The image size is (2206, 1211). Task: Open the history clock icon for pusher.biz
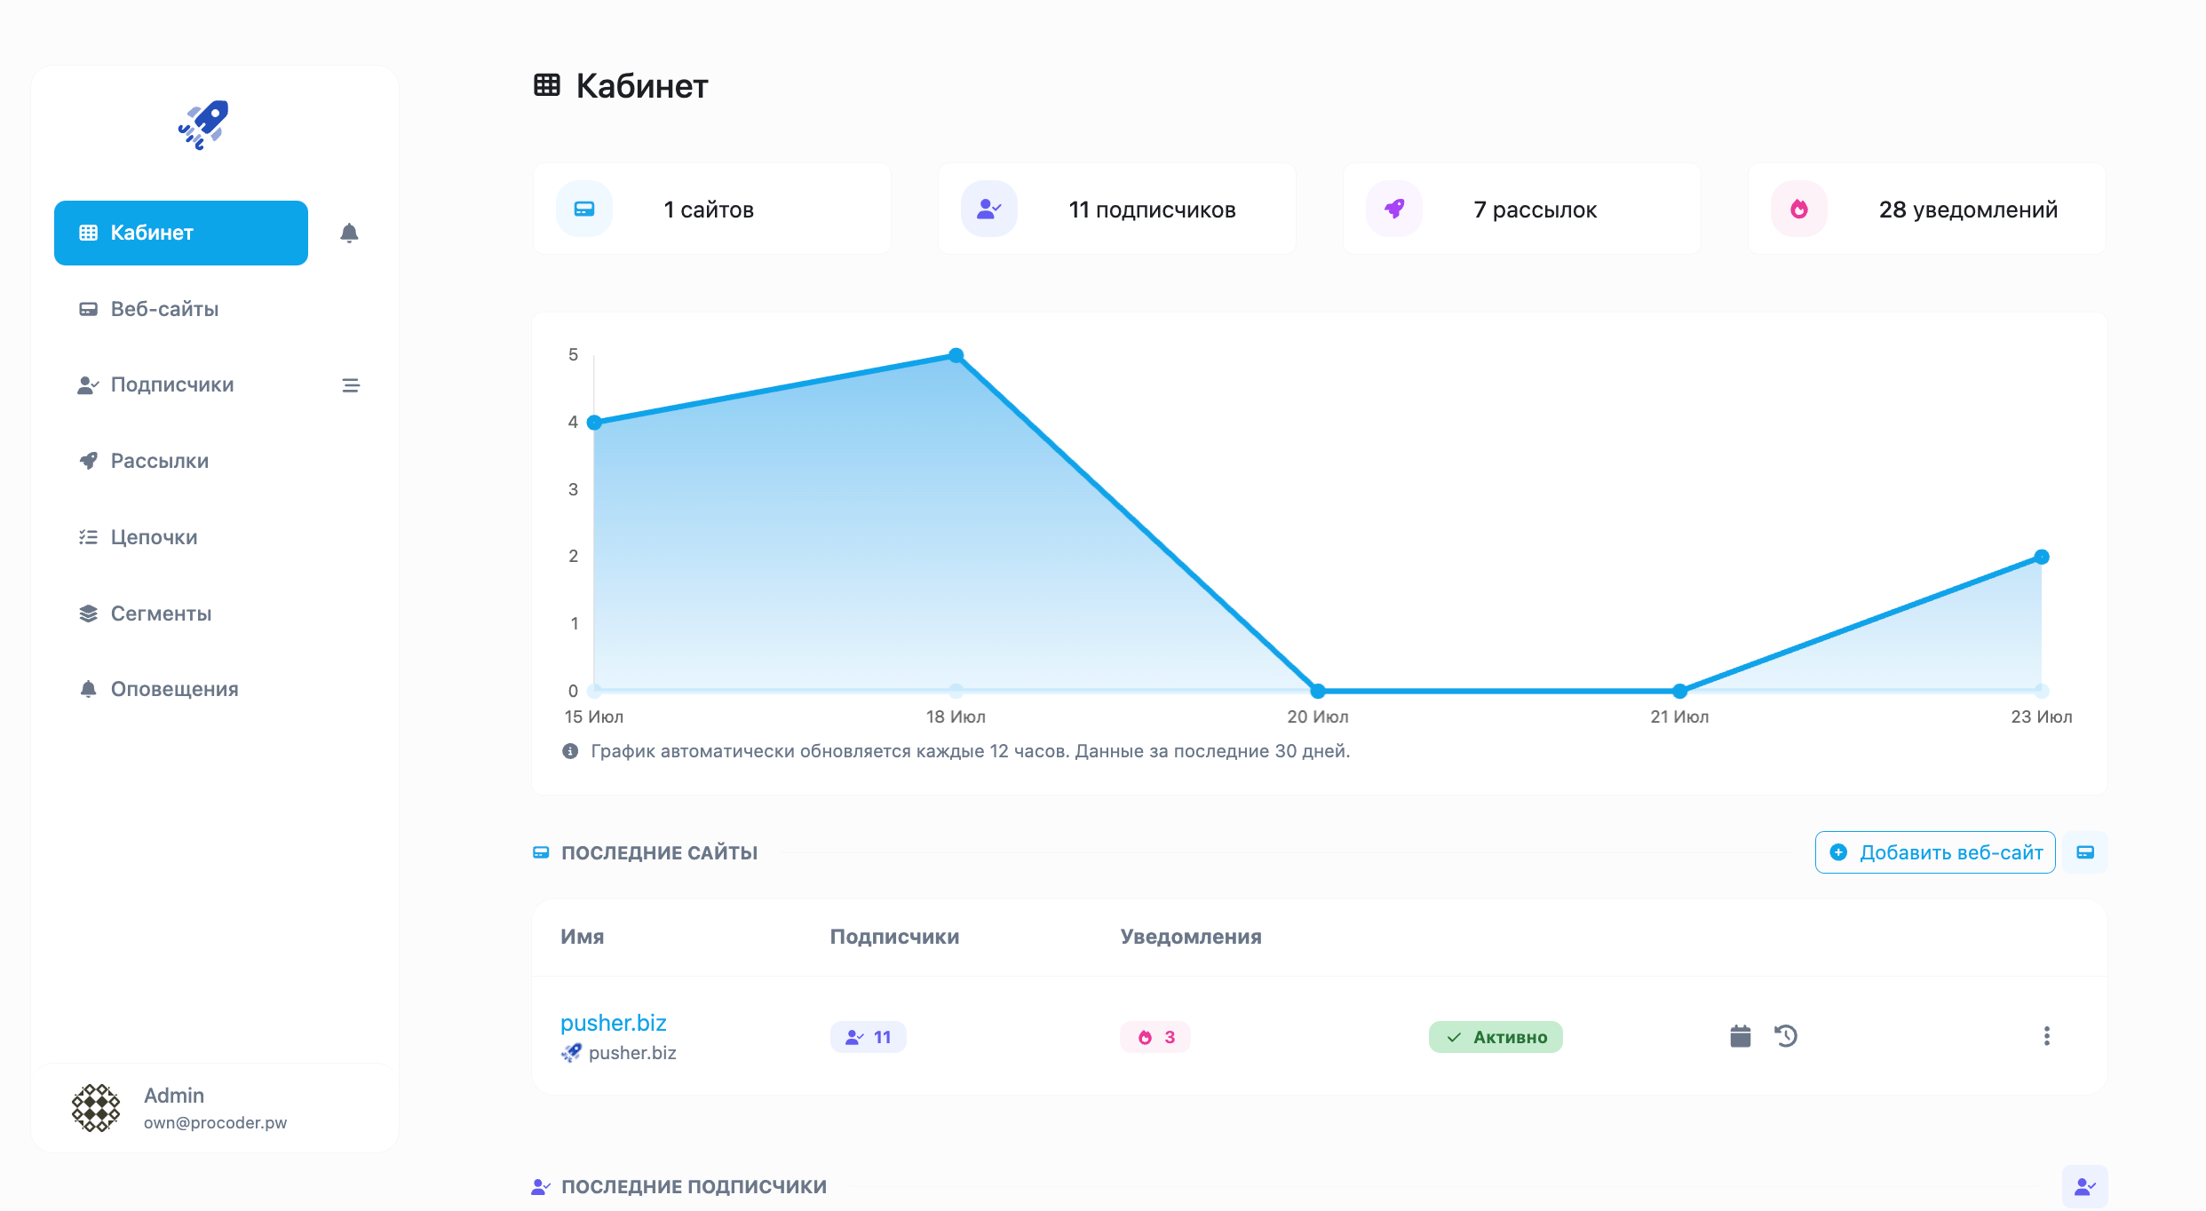tap(1786, 1036)
